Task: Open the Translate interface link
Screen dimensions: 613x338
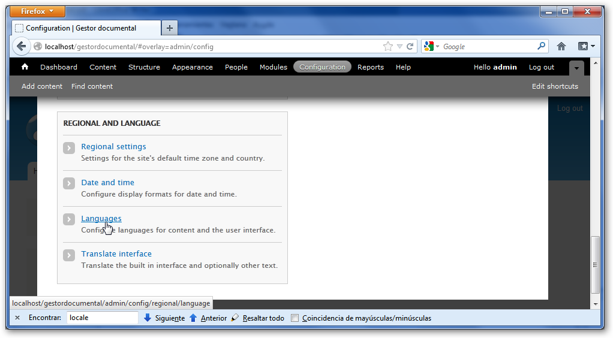Action: click(116, 253)
